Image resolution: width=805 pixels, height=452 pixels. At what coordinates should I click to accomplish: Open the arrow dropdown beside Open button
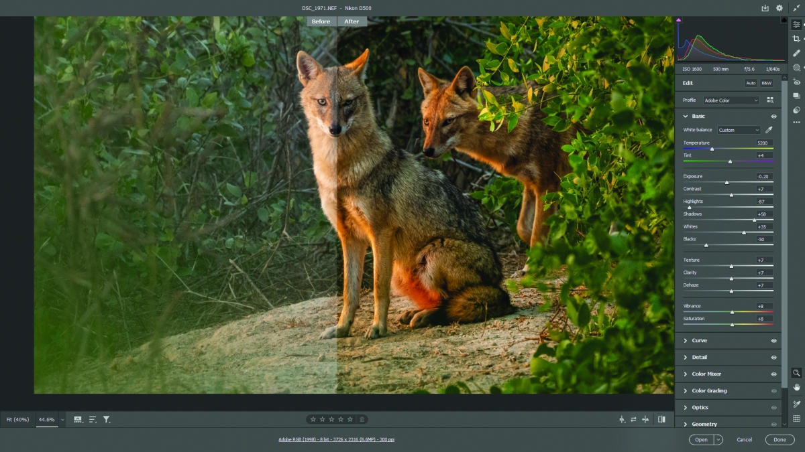point(718,440)
